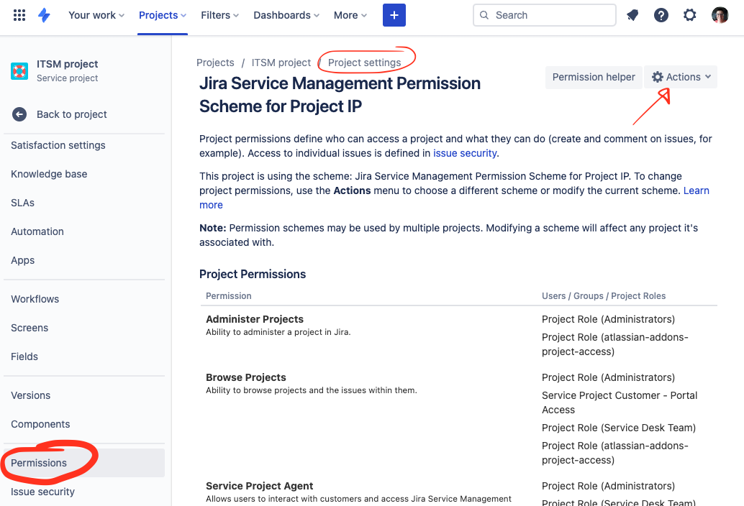Expand the Filters menu

(219, 15)
